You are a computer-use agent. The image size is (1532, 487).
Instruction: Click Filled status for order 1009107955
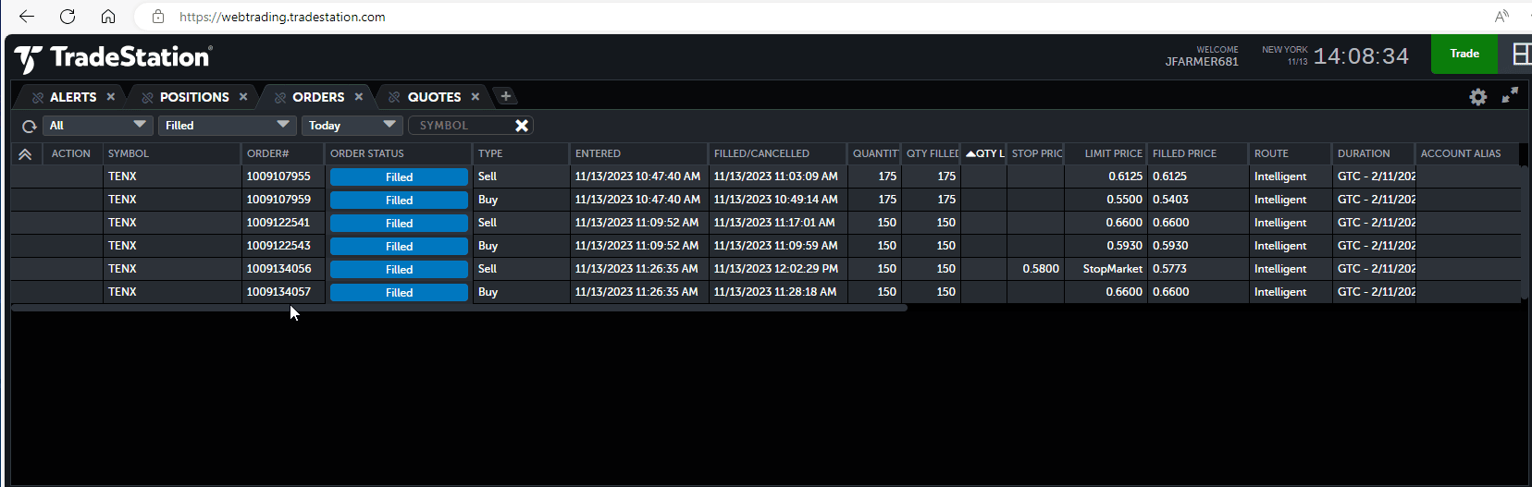coord(399,177)
